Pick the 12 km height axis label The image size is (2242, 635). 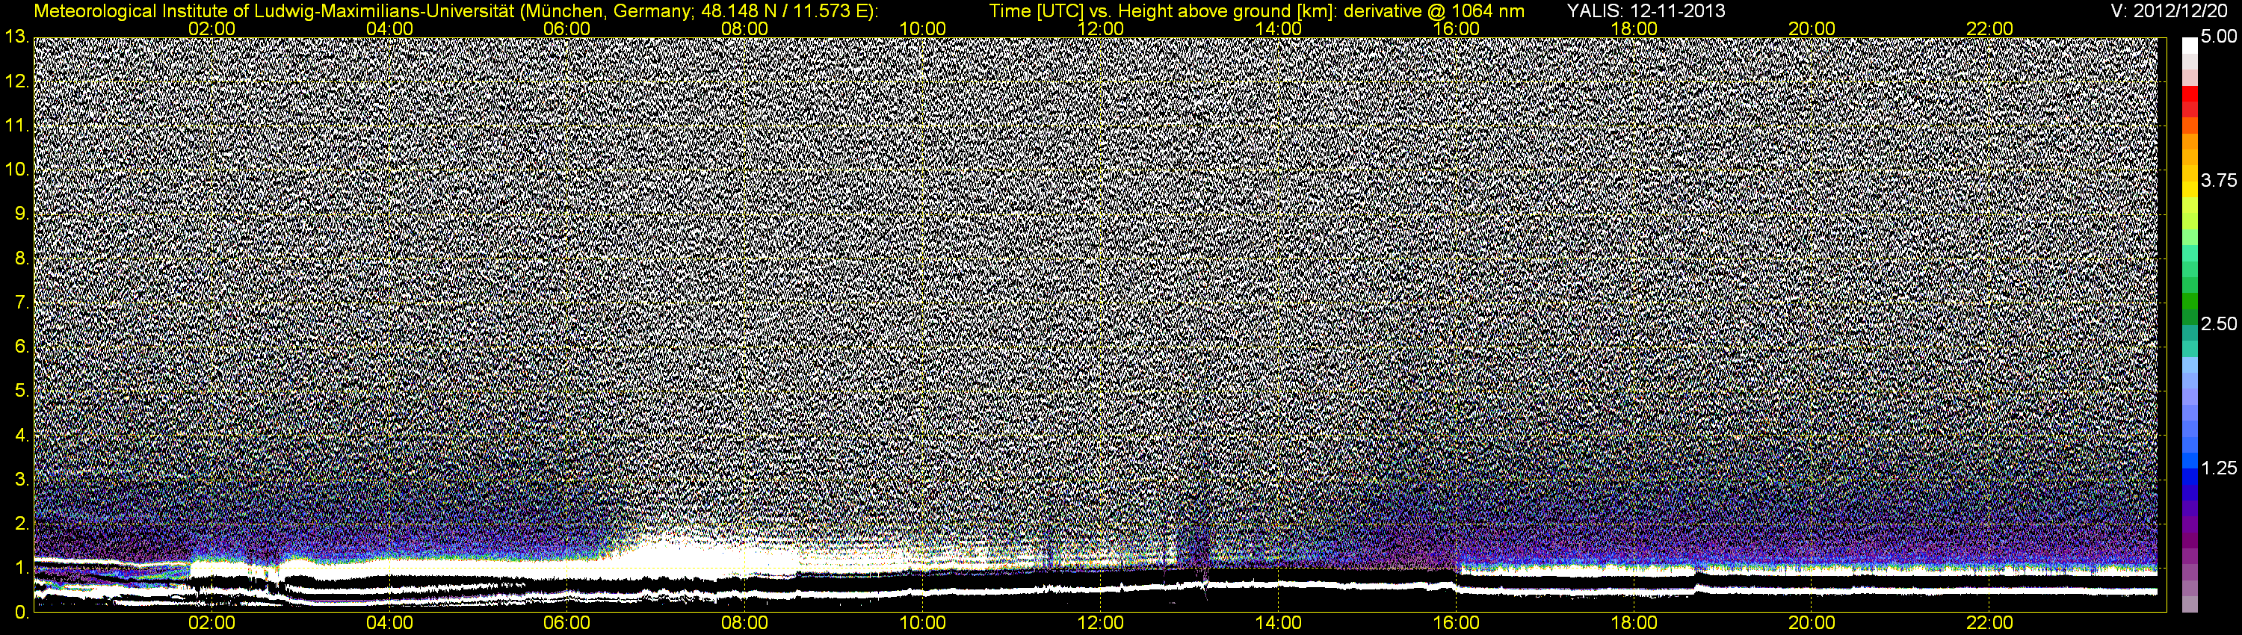click(16, 81)
